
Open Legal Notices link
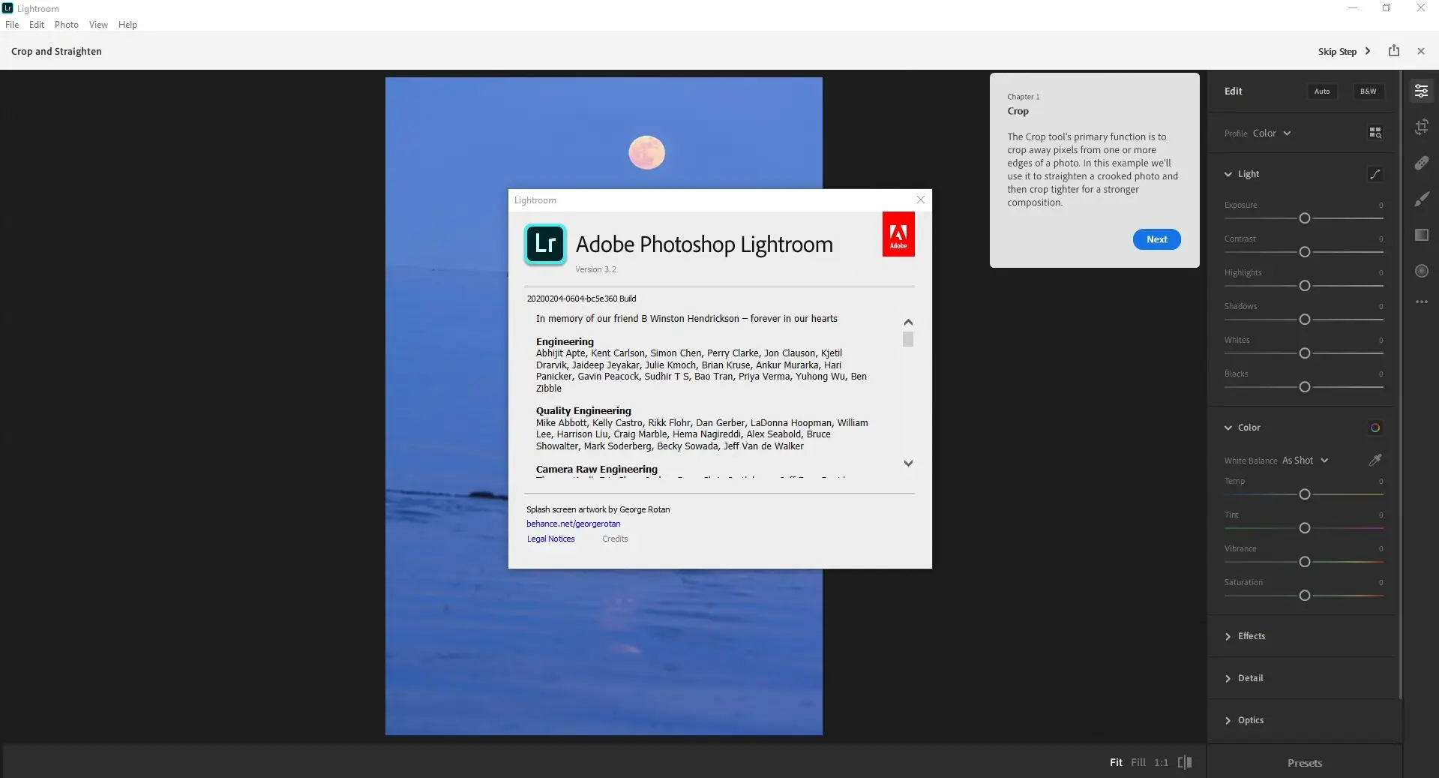click(x=550, y=539)
